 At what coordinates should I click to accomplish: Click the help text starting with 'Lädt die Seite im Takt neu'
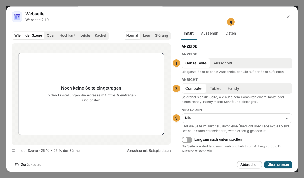coord(236,129)
